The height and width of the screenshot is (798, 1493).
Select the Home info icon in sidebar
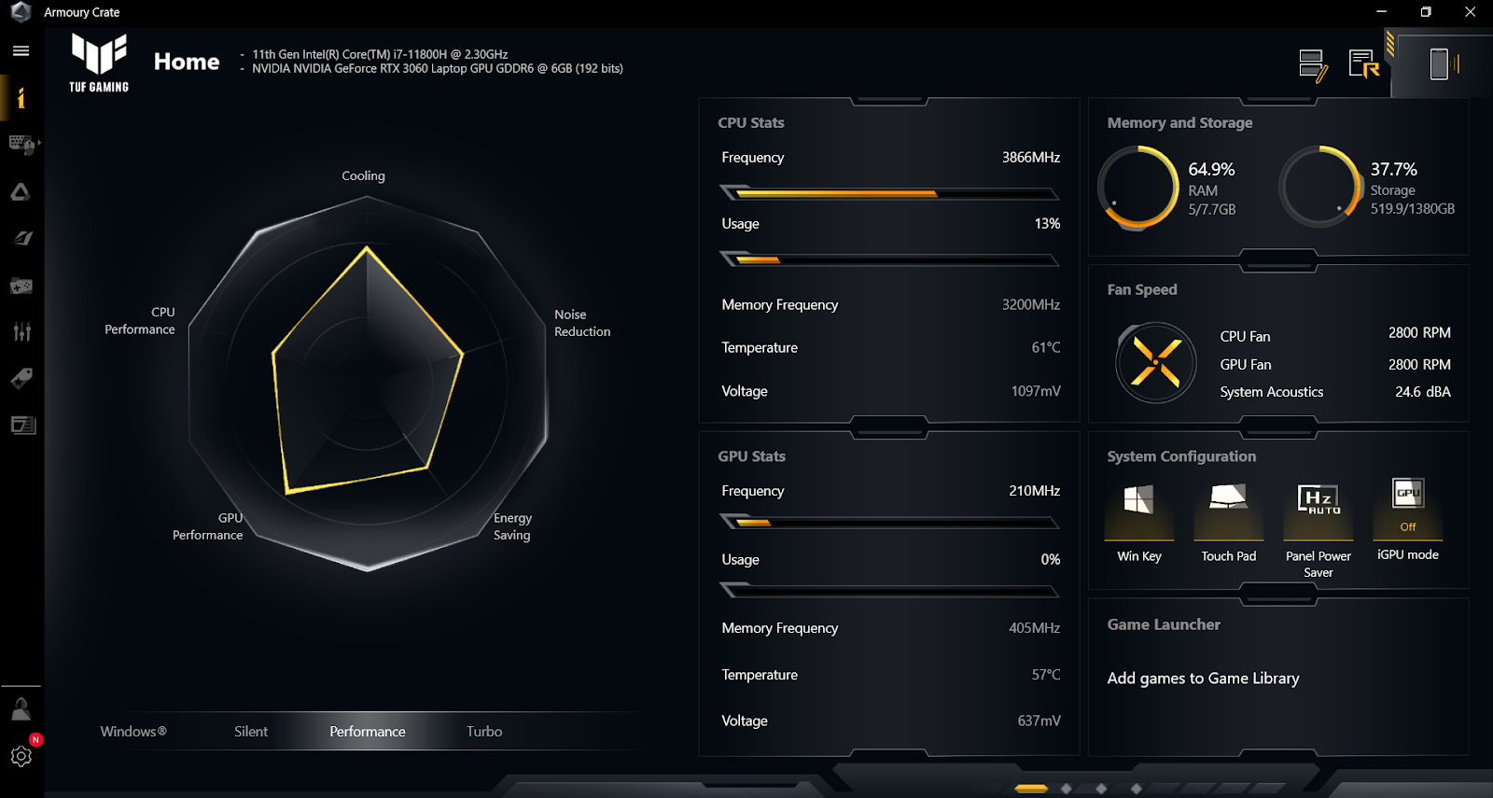pyautogui.click(x=21, y=98)
